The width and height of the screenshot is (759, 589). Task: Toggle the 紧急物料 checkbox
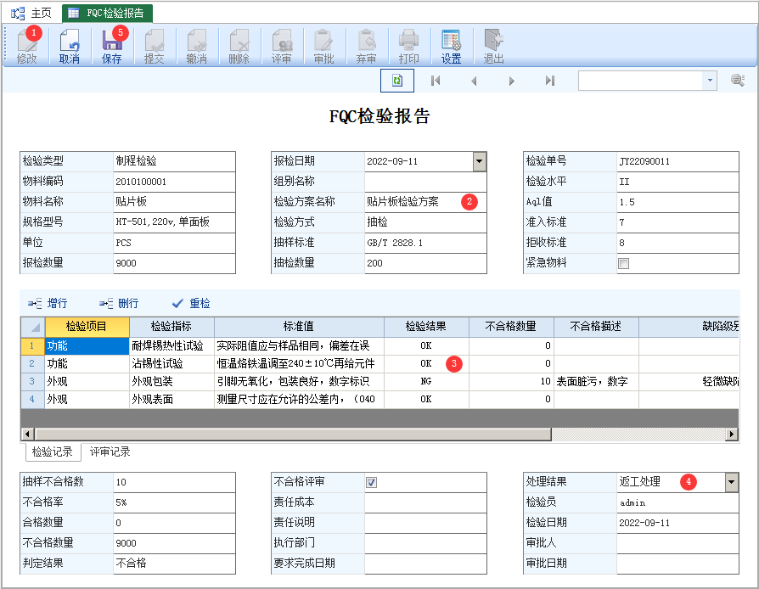click(624, 263)
